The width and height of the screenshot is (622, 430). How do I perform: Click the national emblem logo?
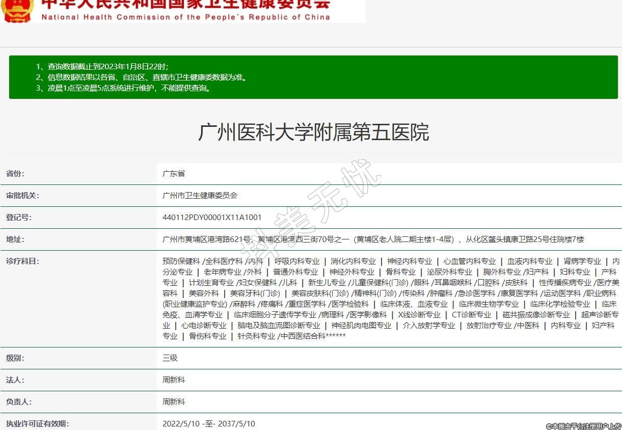coord(17,10)
